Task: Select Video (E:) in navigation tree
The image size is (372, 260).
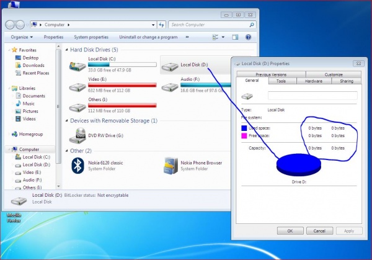Action: click(32, 172)
